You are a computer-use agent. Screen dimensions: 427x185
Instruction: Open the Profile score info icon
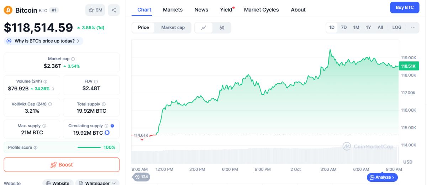[36, 147]
